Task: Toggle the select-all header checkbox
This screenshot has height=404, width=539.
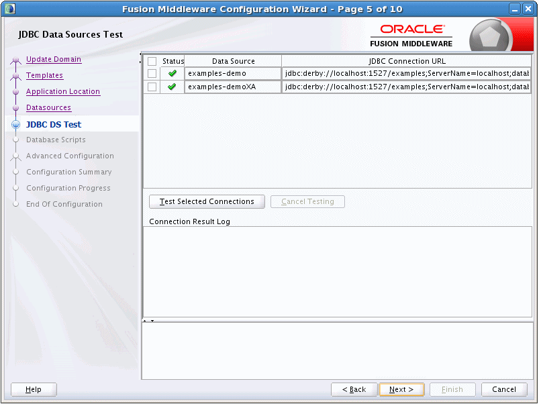Action: [152, 62]
